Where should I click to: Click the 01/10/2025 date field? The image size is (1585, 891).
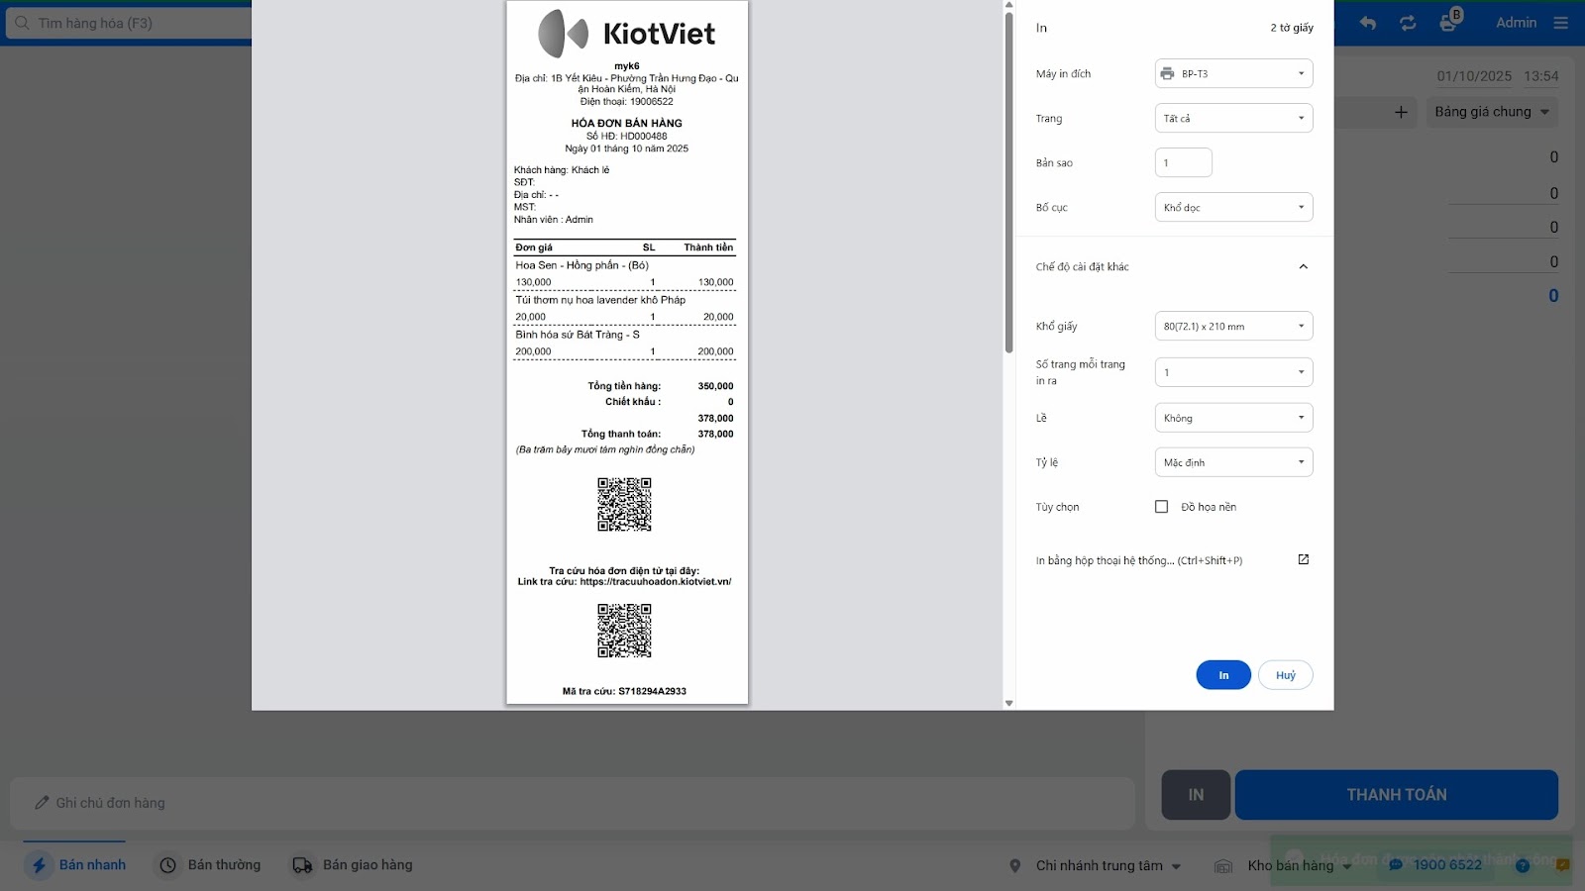(1474, 76)
